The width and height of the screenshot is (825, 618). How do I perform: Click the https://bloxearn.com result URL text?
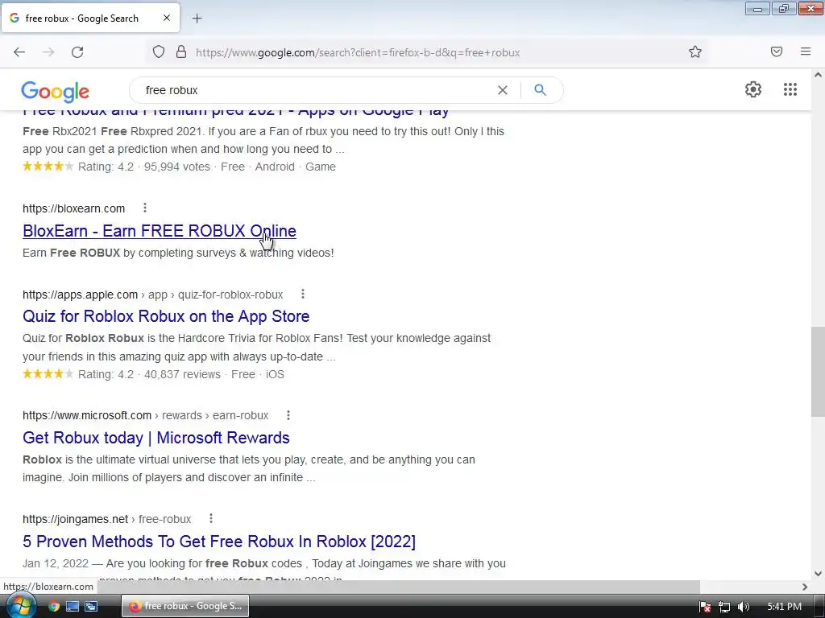[73, 208]
